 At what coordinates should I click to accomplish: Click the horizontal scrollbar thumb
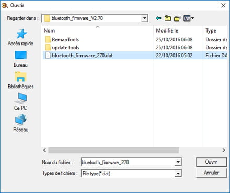[113, 150]
